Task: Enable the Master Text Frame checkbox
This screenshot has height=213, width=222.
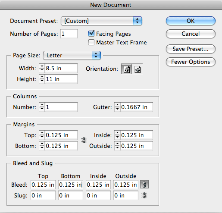Action: [x=91, y=42]
